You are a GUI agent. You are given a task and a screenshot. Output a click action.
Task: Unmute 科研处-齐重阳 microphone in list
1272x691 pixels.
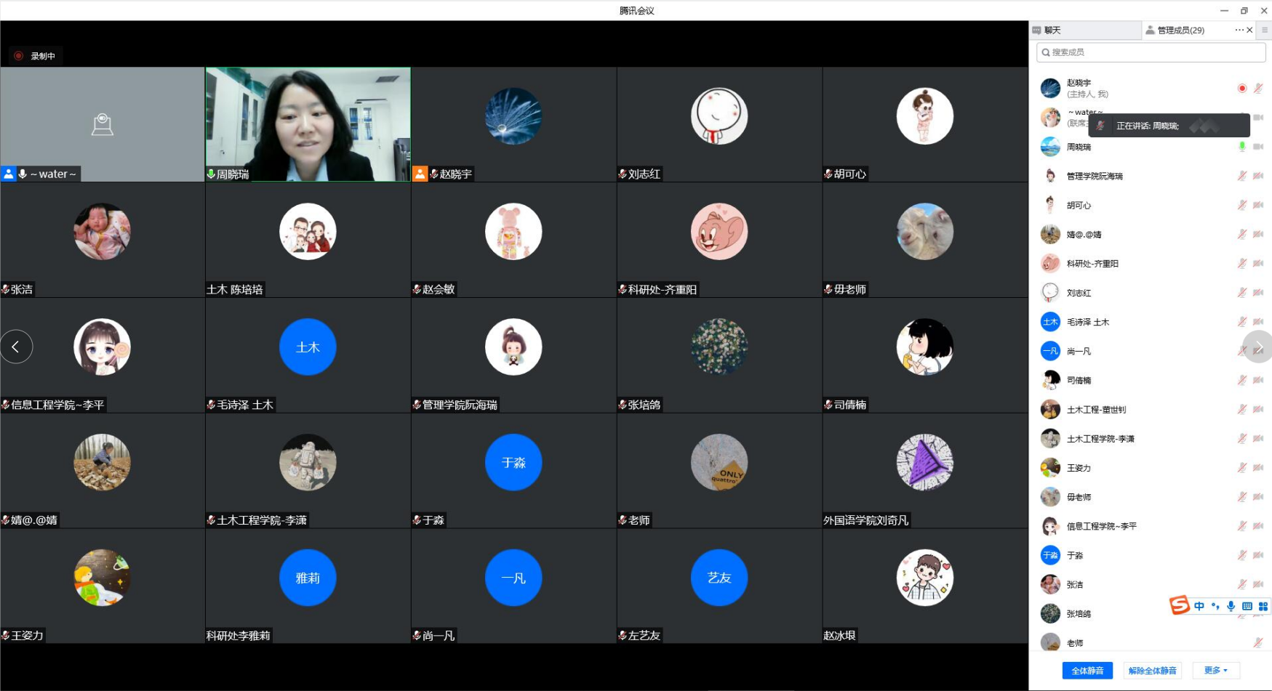[x=1242, y=263]
